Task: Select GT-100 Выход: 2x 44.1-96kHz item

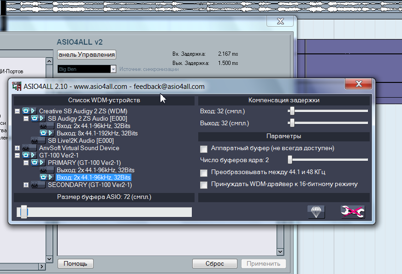Action: click(x=95, y=170)
